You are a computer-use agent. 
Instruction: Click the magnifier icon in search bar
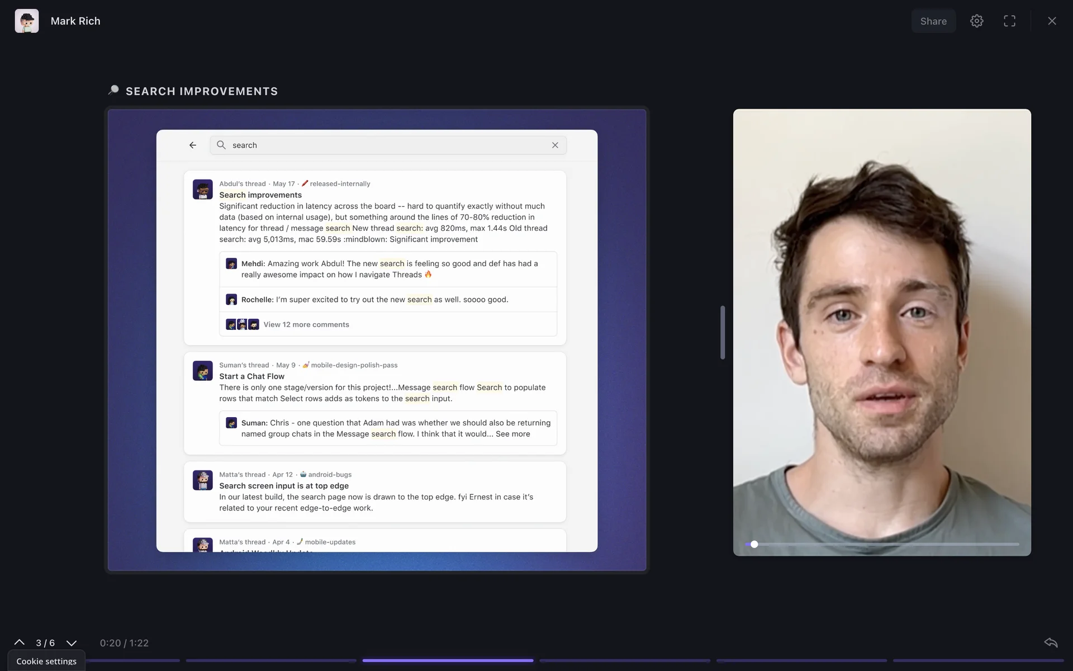coord(221,145)
